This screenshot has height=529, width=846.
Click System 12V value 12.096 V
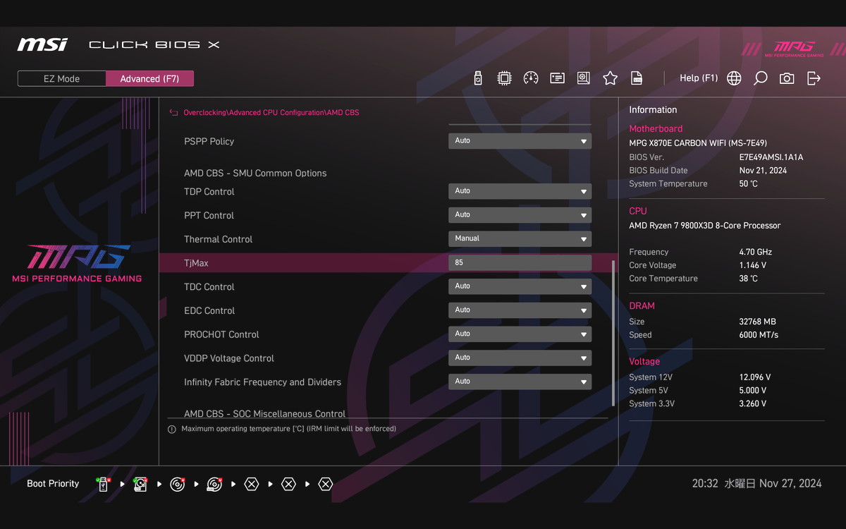[755, 377]
